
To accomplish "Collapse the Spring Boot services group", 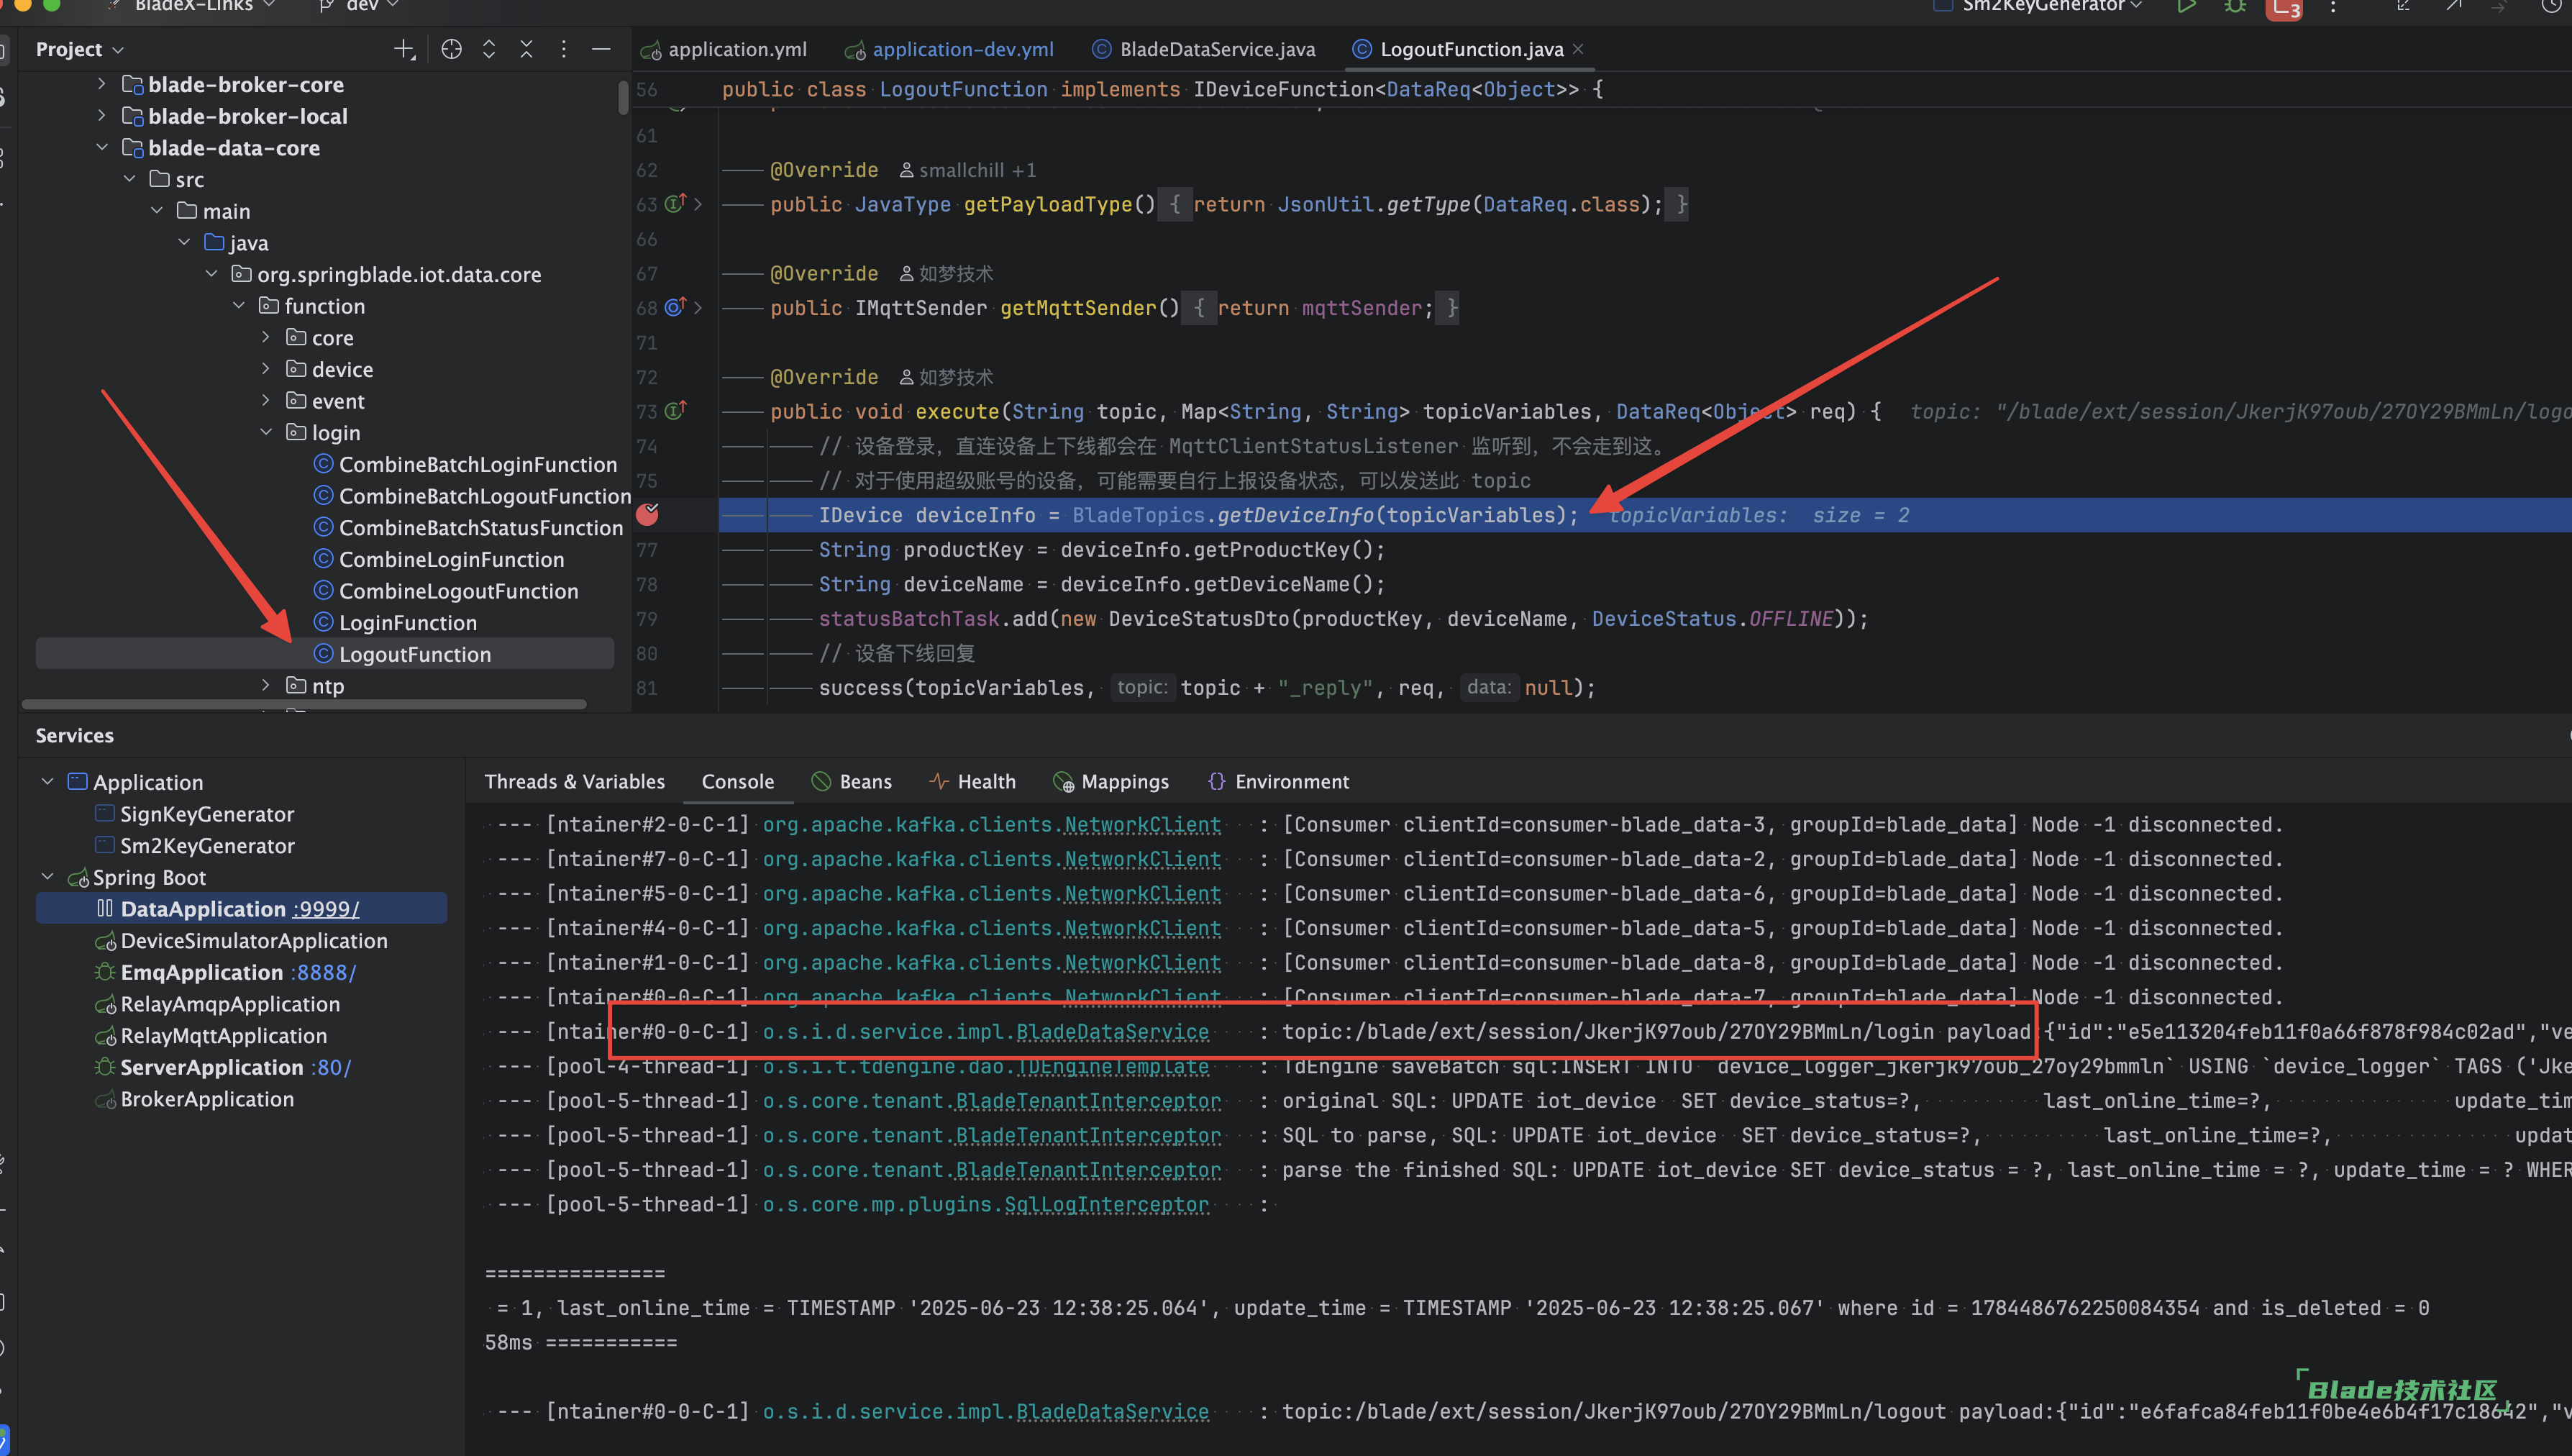I will pos(47,877).
